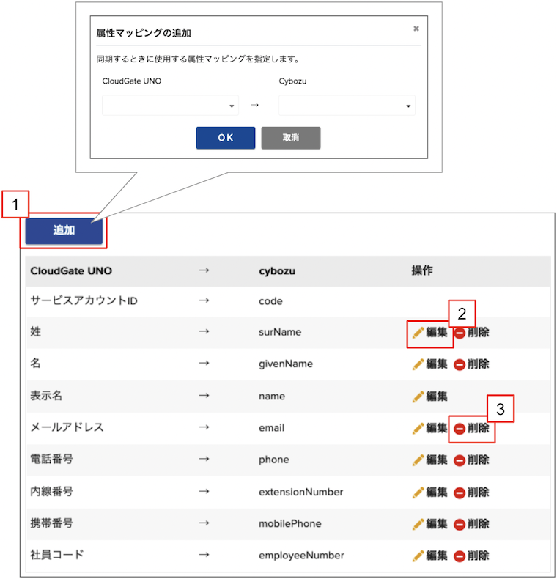The width and height of the screenshot is (557, 579).
Task: Click the 社員コード attribute cell
Action: click(57, 555)
